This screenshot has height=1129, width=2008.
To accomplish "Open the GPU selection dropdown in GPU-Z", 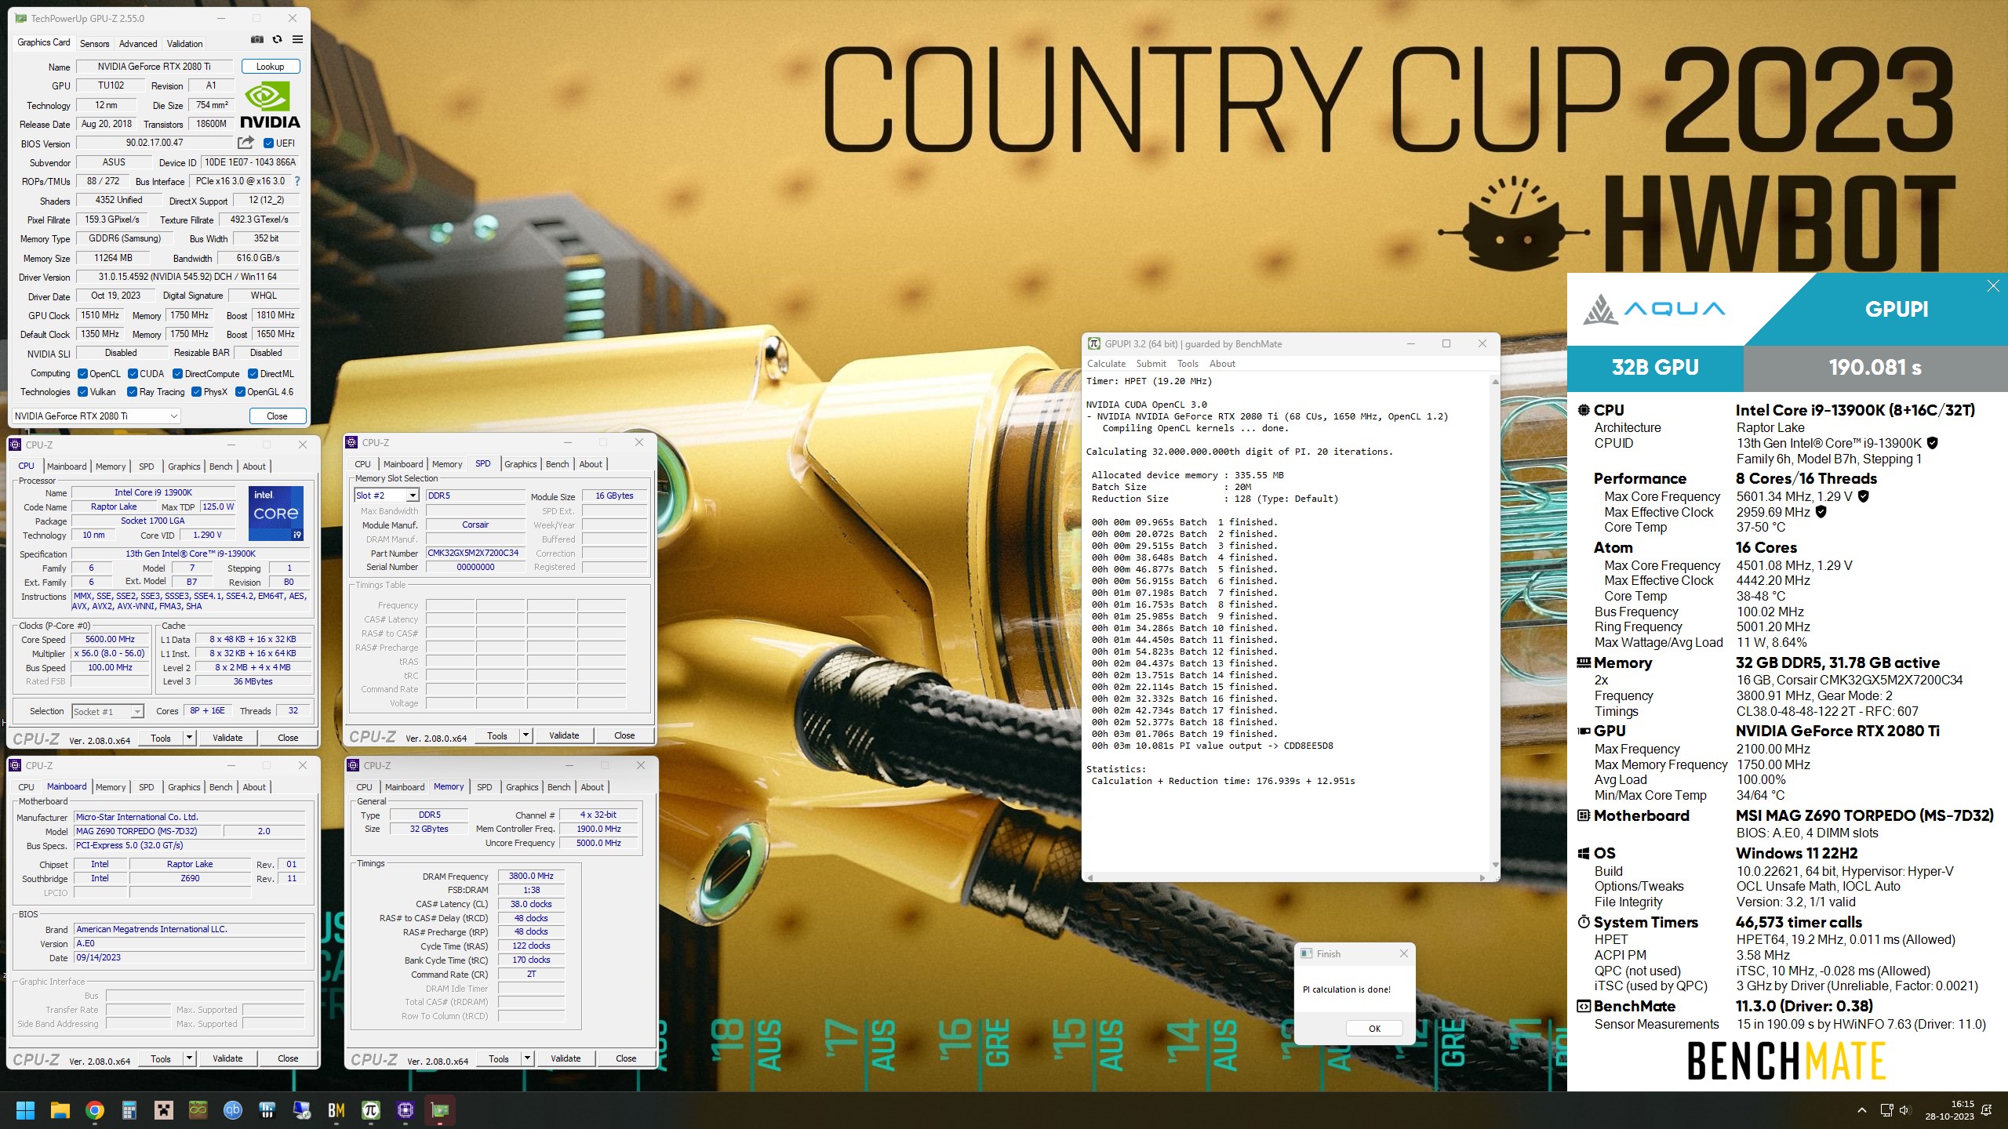I will click(96, 416).
